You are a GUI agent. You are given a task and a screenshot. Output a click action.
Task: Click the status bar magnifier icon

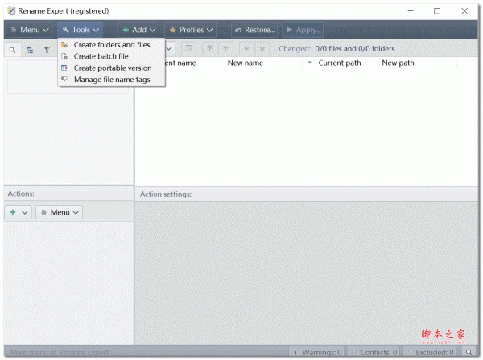coord(469,352)
